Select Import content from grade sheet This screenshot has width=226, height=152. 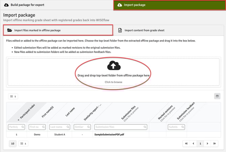click(x=144, y=30)
